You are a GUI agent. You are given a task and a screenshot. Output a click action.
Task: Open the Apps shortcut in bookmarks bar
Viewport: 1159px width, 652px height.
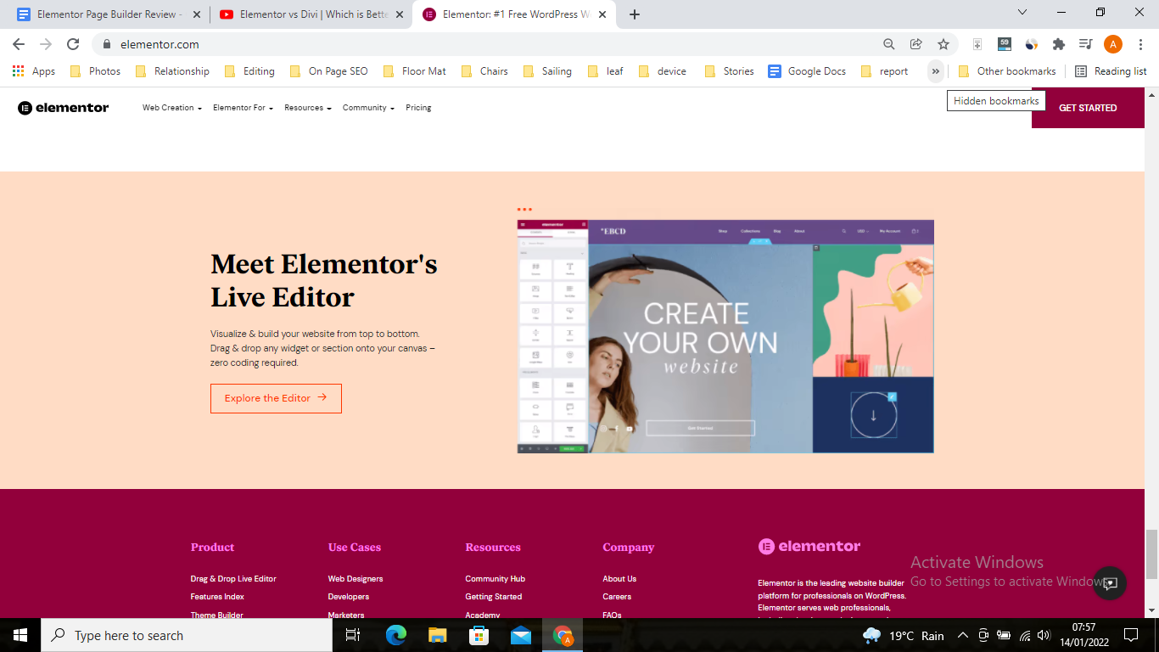point(34,71)
